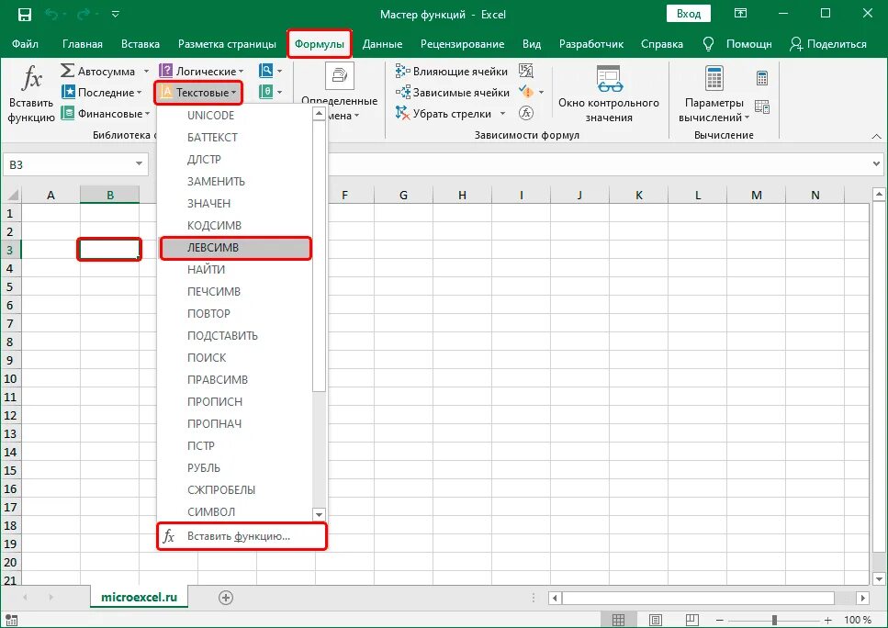This screenshot has width=888, height=628.
Task: Click function list scroll up arrow
Action: 319,114
